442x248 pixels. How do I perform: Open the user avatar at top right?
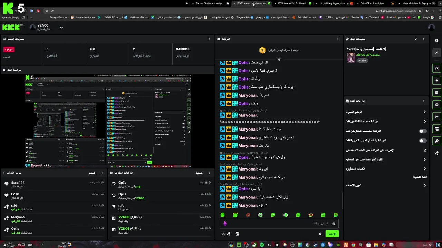(x=431, y=28)
